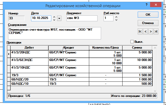Open the date calendar dropdown
The image size is (166, 105).
click(x=59, y=18)
